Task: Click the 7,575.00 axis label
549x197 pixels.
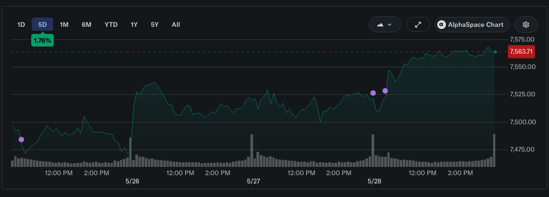Action: pos(523,39)
